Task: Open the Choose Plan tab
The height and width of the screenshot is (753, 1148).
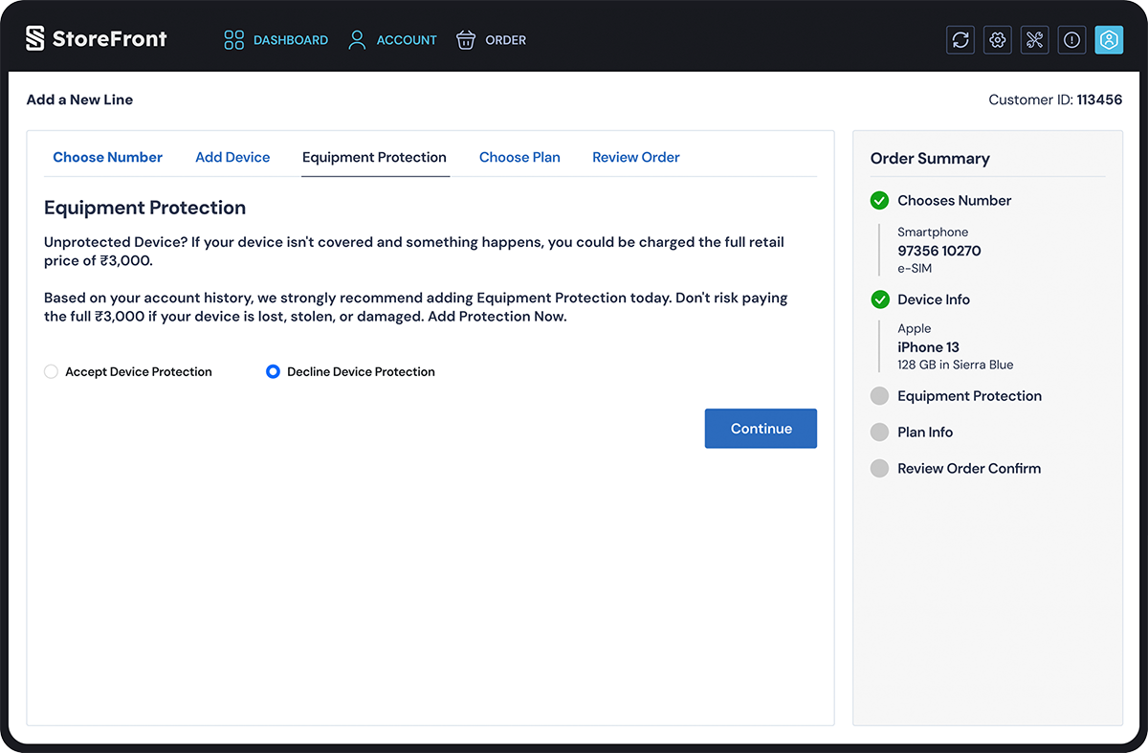Action: click(x=519, y=158)
